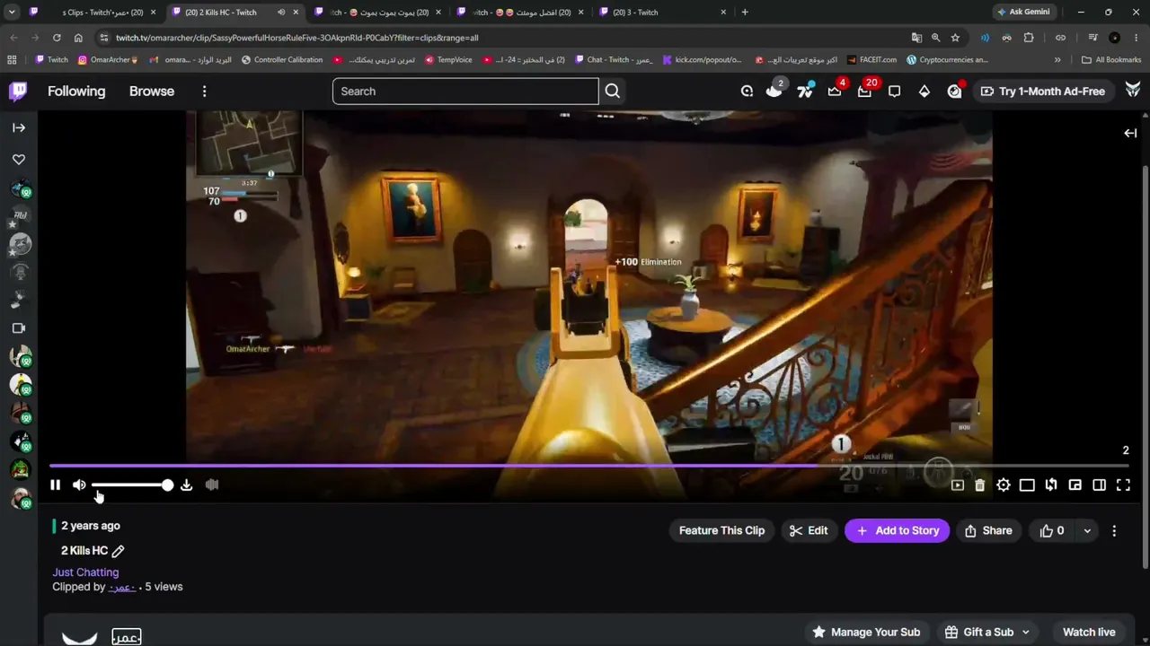The width and height of the screenshot is (1150, 646).
Task: Edit the clip title with the pencil icon
Action: coord(118,551)
